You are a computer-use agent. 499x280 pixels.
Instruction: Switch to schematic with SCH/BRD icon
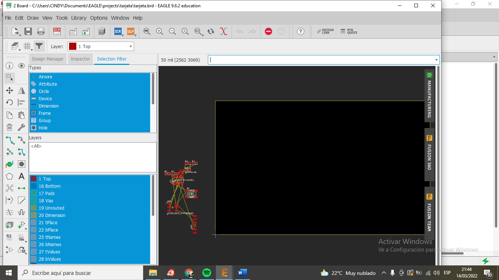(57, 31)
